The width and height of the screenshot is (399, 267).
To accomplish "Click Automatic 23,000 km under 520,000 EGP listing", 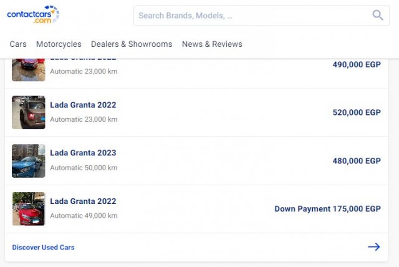I will pos(84,119).
